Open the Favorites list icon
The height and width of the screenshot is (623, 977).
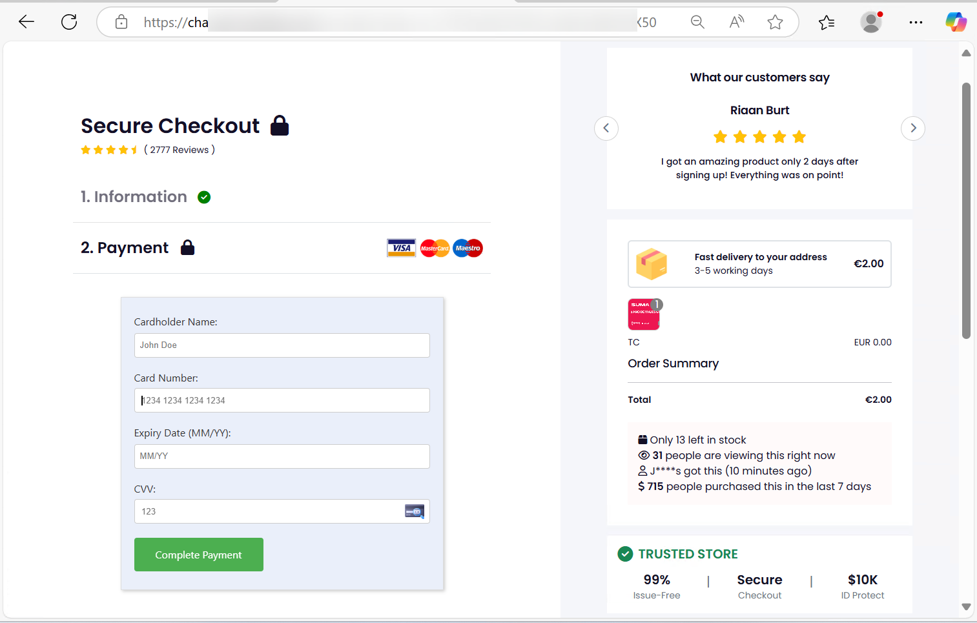click(x=826, y=23)
